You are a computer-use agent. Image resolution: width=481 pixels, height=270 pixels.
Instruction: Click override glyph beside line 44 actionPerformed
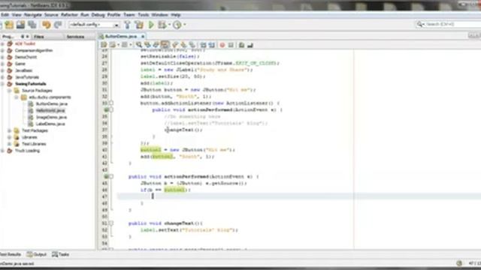click(106, 177)
